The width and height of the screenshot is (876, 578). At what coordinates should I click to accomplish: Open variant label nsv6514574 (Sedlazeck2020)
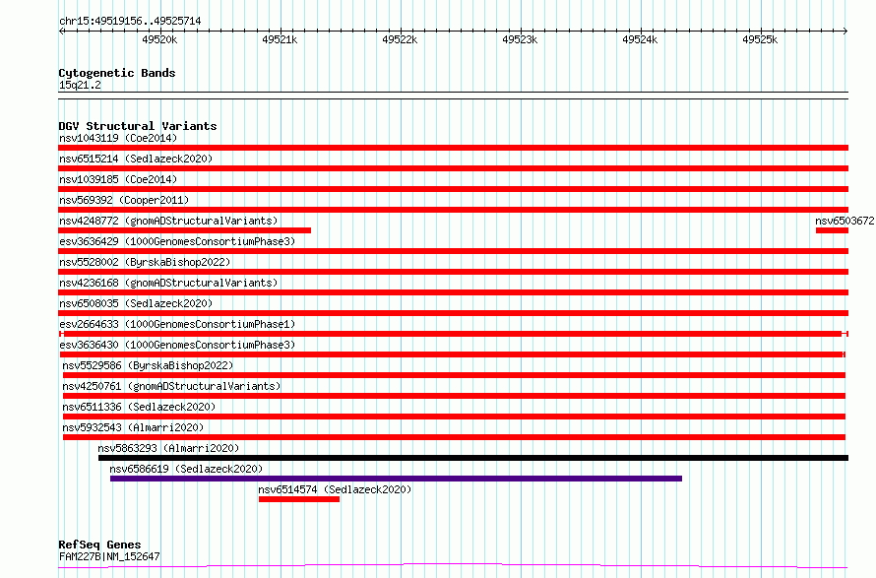(x=335, y=489)
